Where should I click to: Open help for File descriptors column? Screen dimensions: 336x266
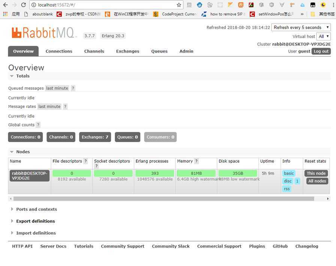pos(85,161)
